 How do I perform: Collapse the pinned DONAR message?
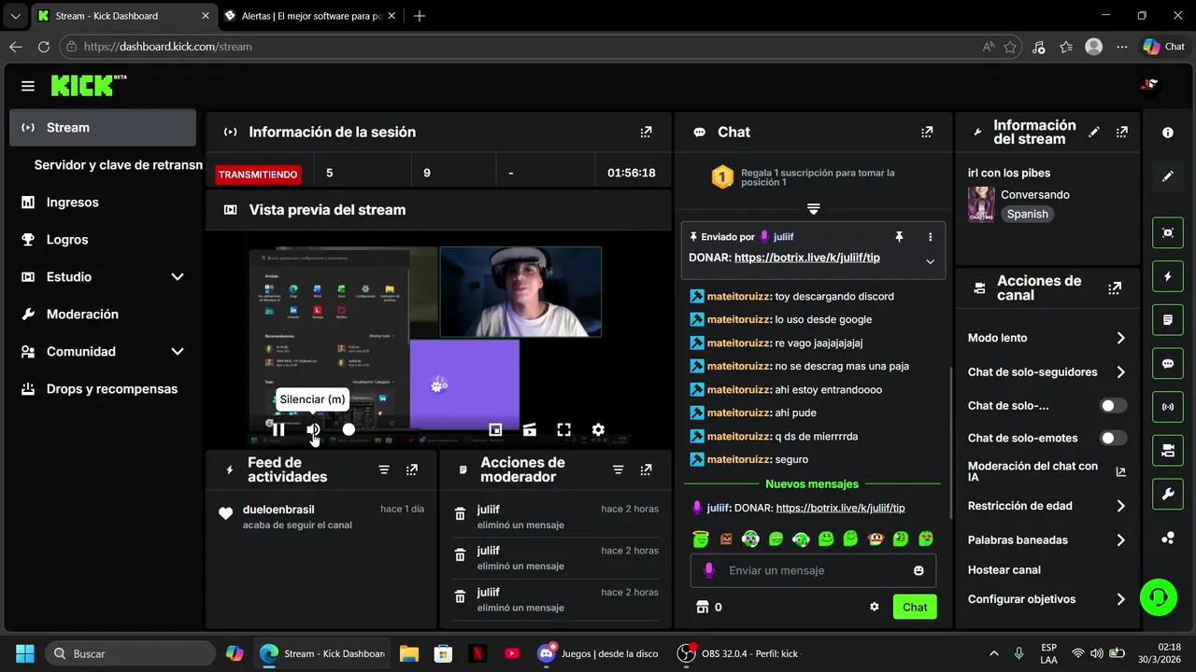(x=930, y=261)
